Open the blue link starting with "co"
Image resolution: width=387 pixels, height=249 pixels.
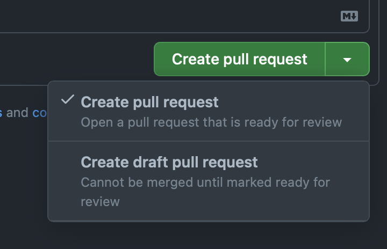(x=39, y=113)
